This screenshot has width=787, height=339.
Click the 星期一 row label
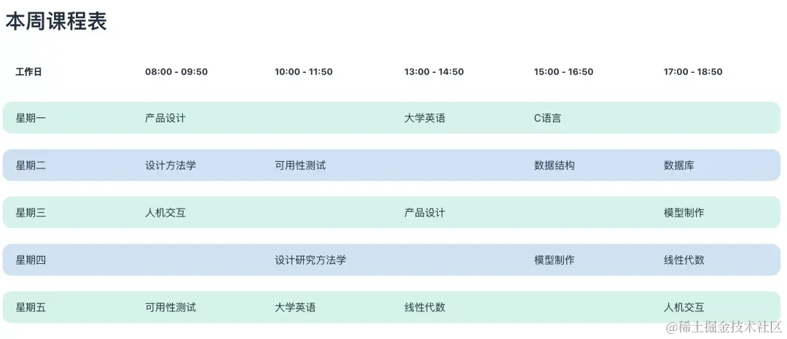point(31,117)
